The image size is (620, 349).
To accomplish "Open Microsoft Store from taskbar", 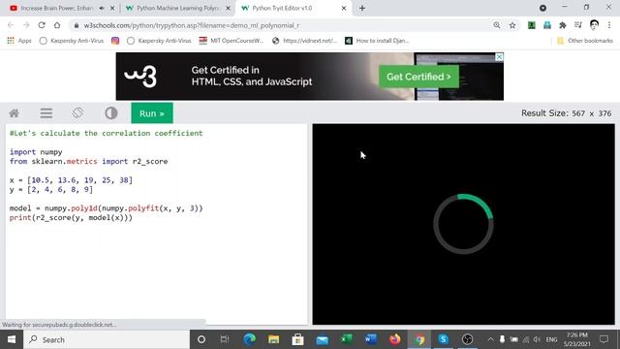I will point(297,339).
